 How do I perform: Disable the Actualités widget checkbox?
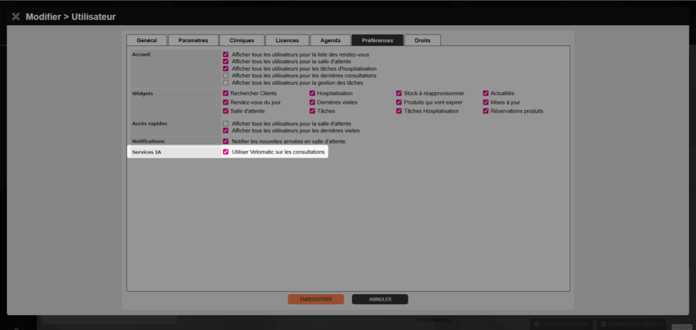click(485, 94)
